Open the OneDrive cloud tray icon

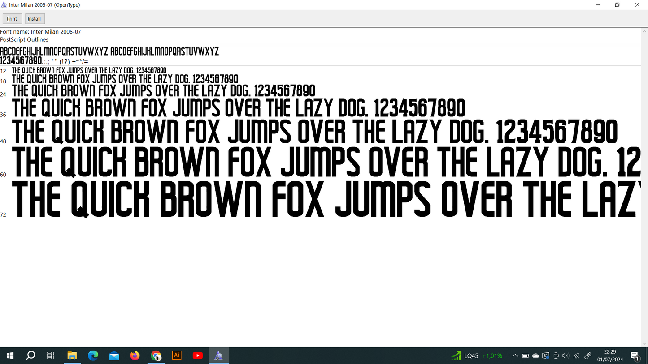[535, 356]
